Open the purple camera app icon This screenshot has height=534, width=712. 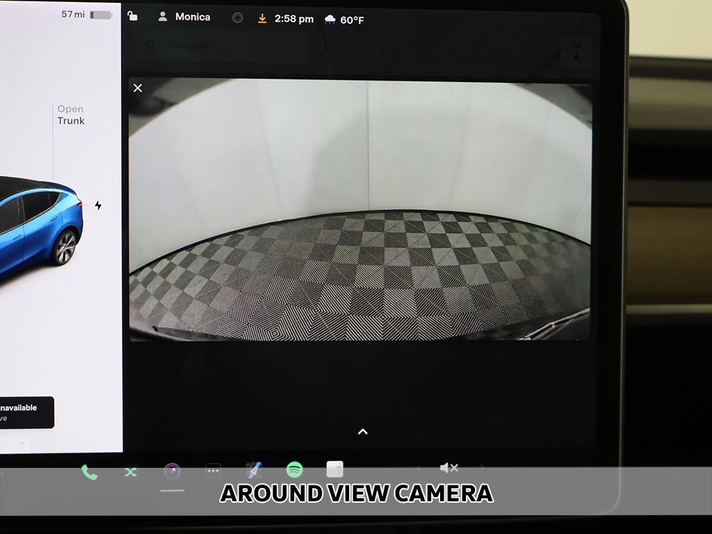172,471
